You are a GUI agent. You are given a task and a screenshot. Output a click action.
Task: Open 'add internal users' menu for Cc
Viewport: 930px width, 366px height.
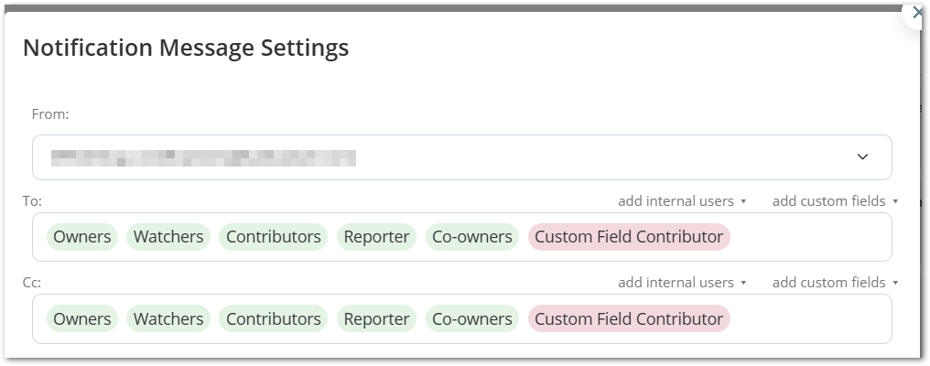coord(682,283)
